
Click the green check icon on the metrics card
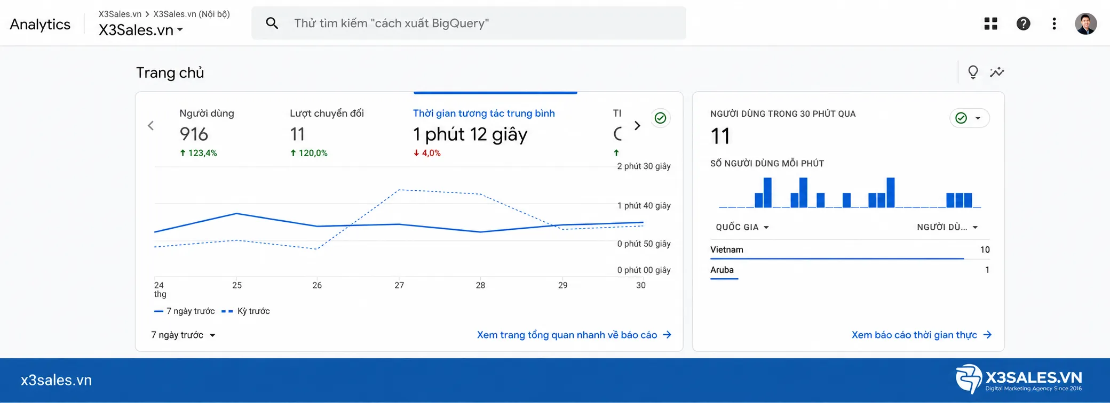pos(660,118)
